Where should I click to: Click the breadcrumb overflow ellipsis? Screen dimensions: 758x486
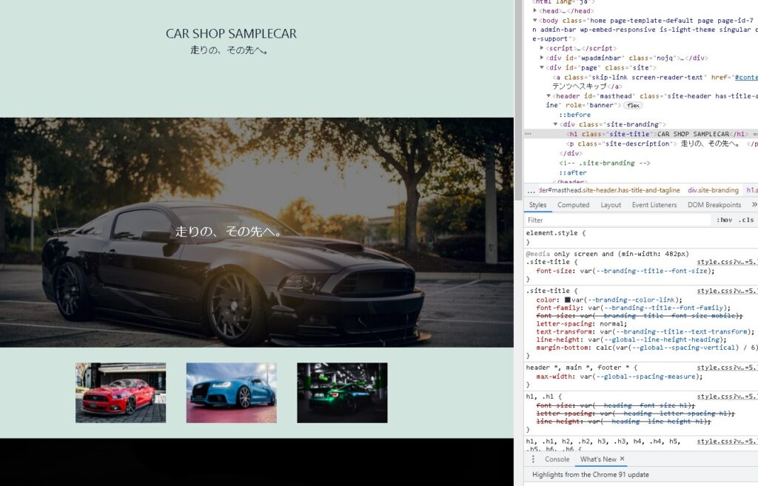(x=531, y=190)
